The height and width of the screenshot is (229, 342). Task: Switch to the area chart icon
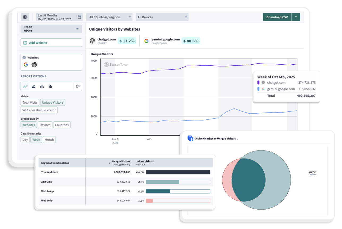33,86
